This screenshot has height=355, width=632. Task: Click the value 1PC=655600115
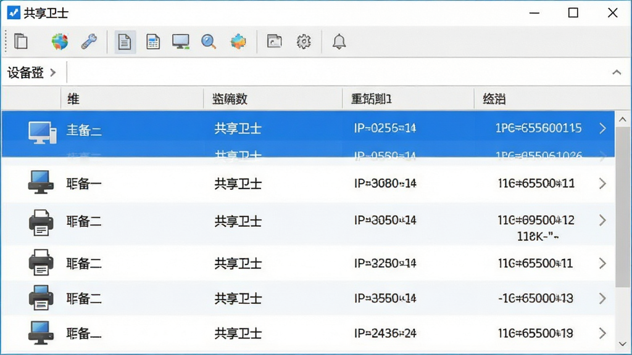pos(538,128)
